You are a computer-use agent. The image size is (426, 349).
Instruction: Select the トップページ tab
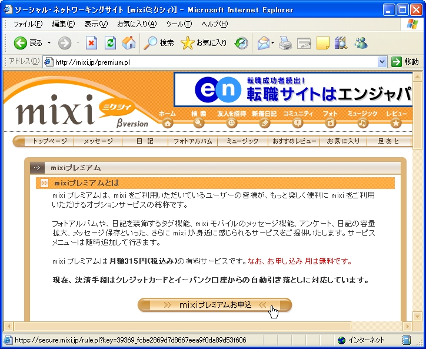click(x=49, y=141)
